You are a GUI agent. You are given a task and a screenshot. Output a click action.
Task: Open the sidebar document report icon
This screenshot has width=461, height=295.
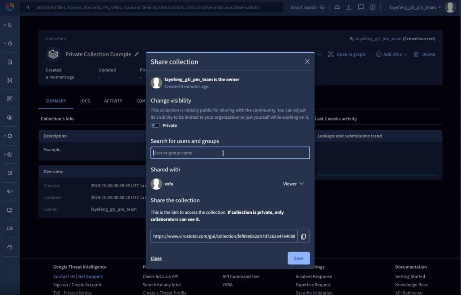[x=10, y=62]
